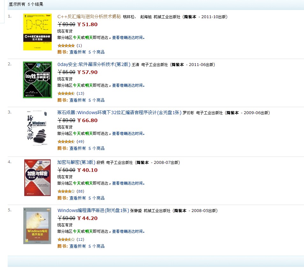Click the star rating icons for C++反汇编 book

[x=66, y=46]
